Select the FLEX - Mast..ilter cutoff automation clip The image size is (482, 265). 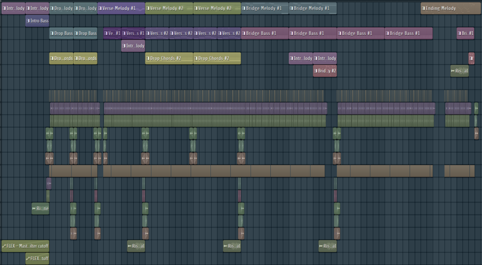pos(25,246)
